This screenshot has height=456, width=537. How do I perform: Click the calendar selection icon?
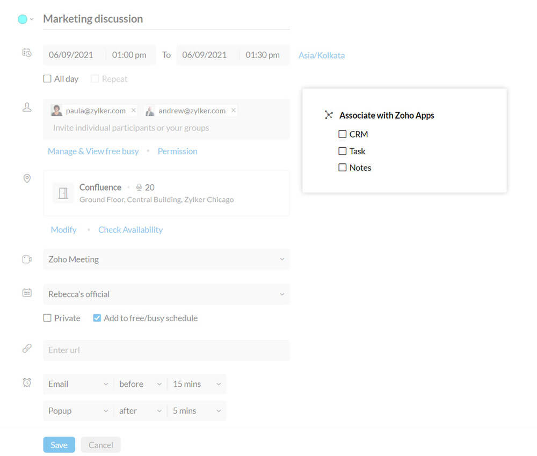[27, 293]
